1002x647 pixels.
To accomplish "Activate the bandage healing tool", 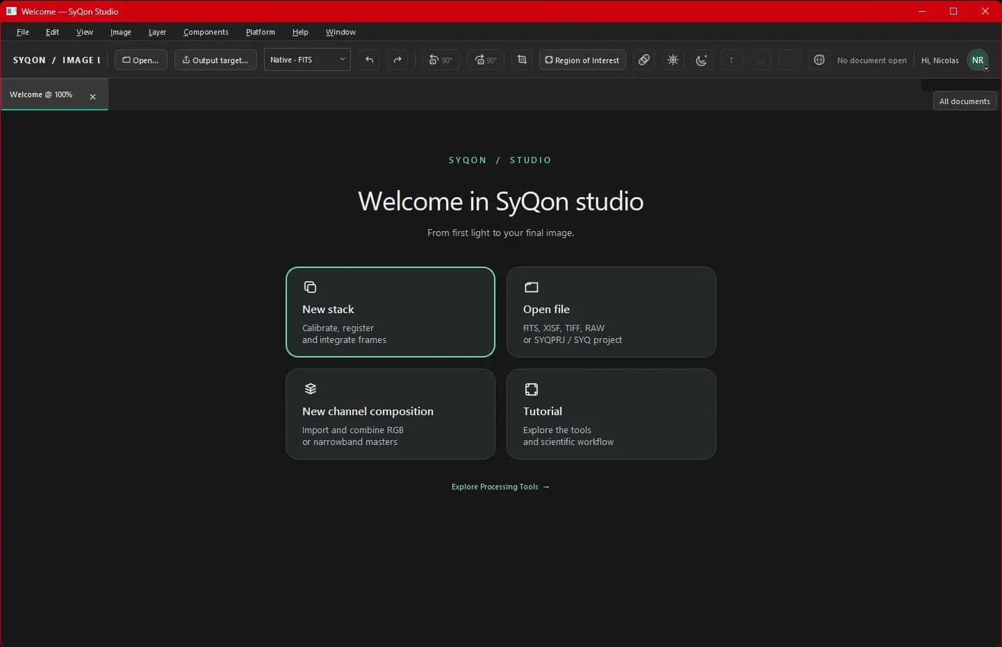I will pos(644,60).
